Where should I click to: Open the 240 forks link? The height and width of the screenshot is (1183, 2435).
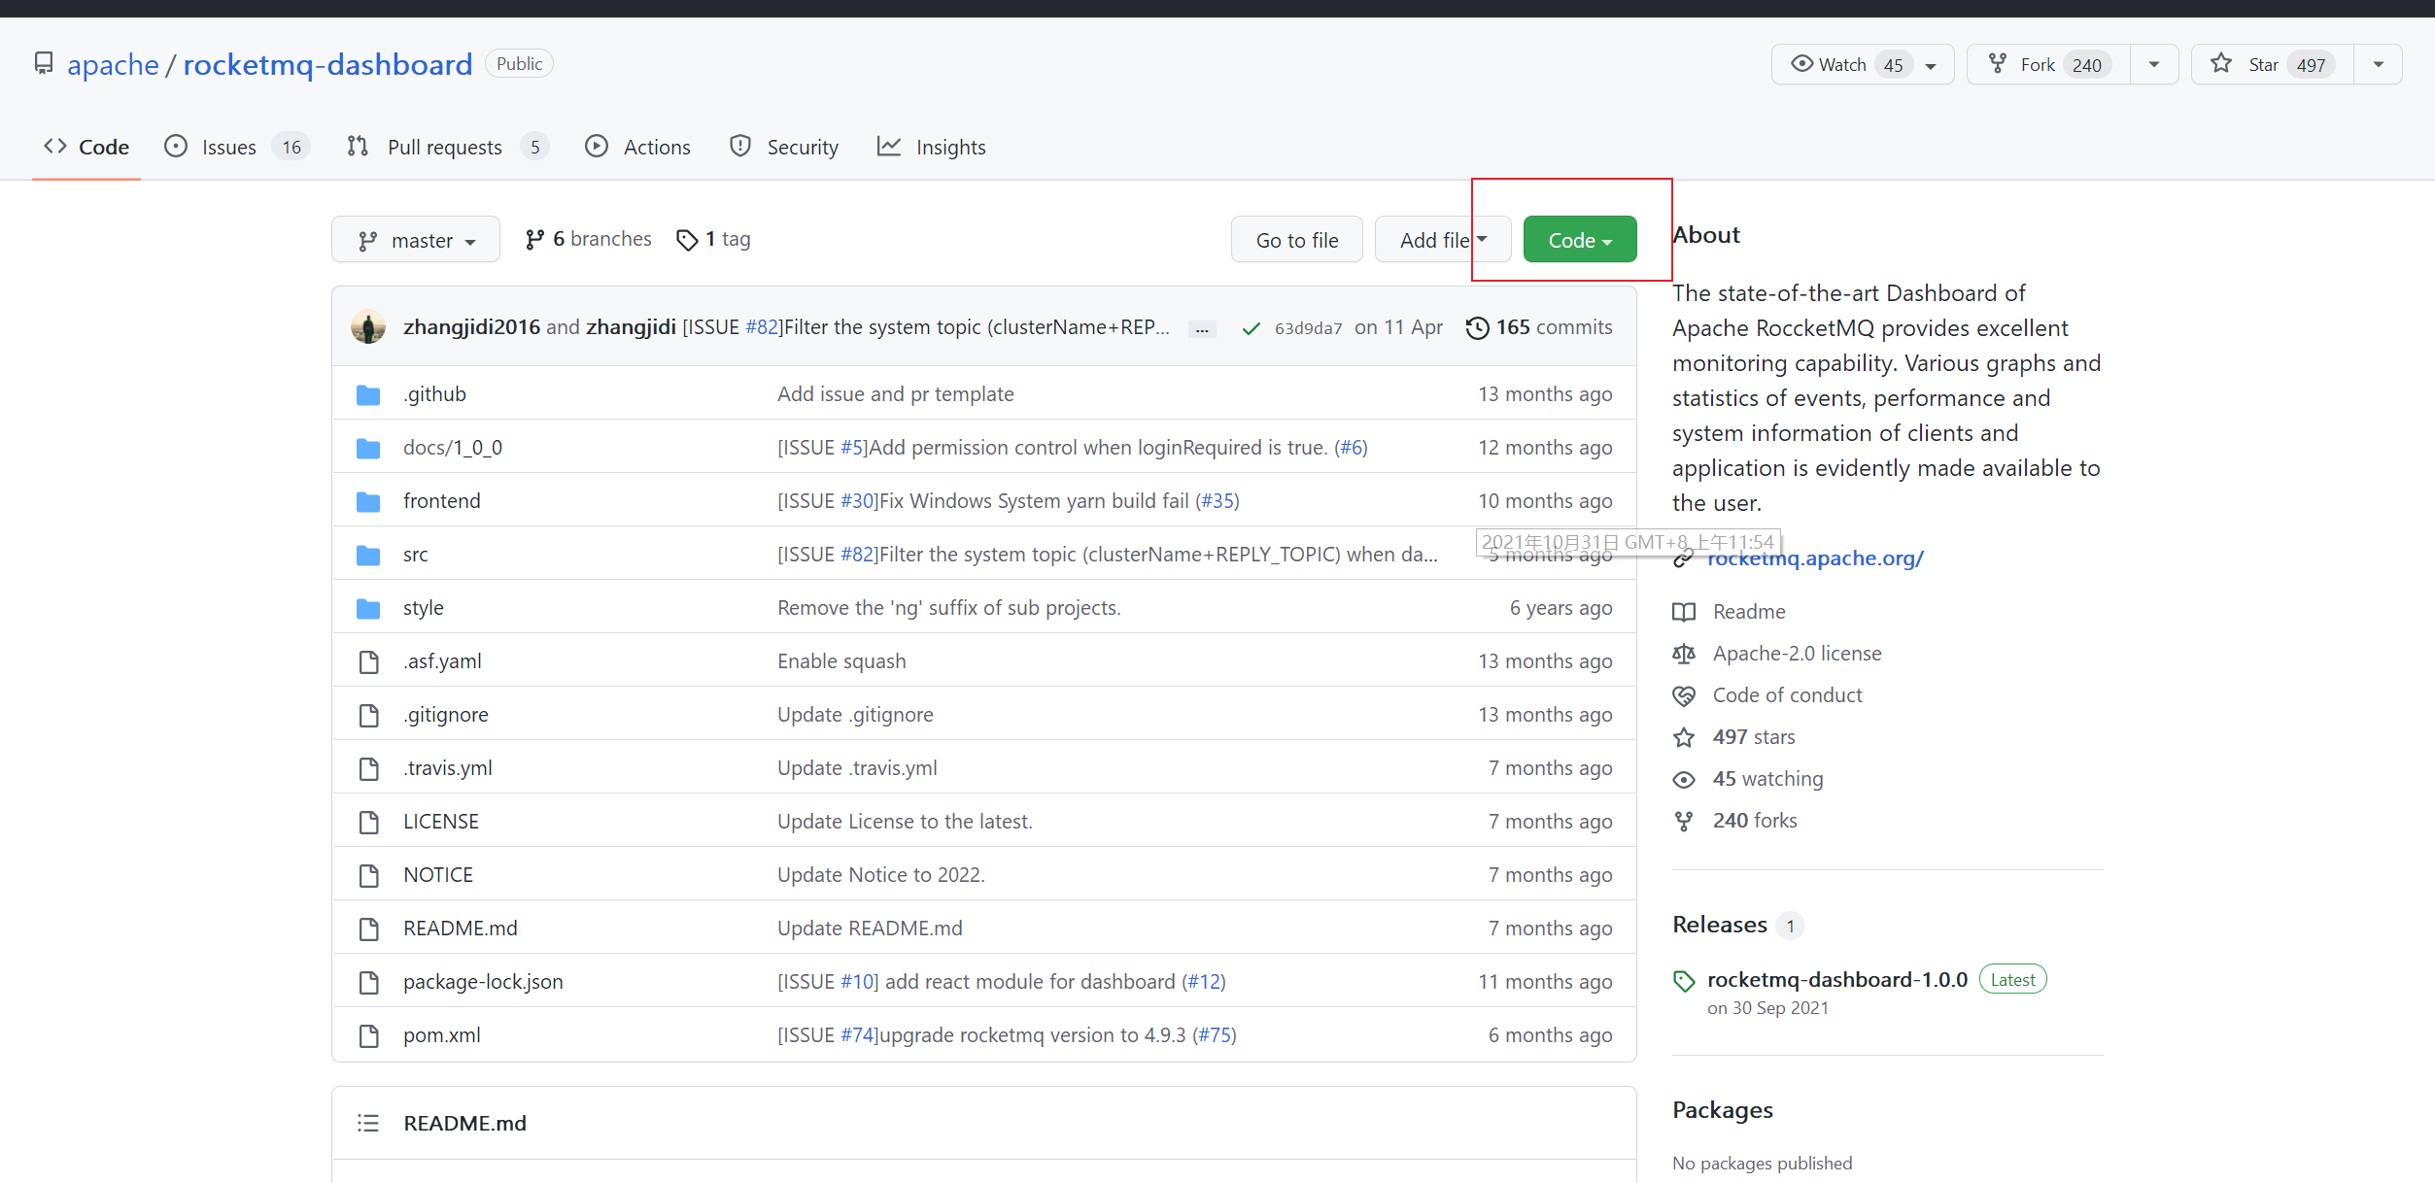(x=1755, y=821)
